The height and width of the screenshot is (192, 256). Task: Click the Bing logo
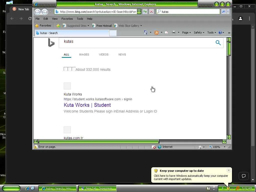tap(51, 42)
